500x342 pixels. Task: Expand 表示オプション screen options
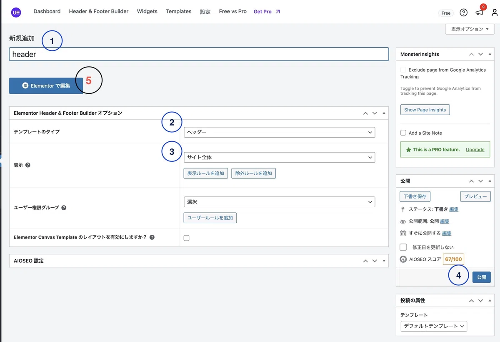(x=470, y=29)
